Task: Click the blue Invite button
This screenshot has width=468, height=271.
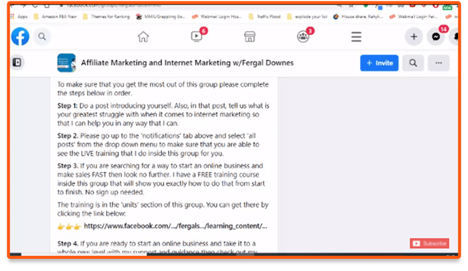Action: click(379, 63)
